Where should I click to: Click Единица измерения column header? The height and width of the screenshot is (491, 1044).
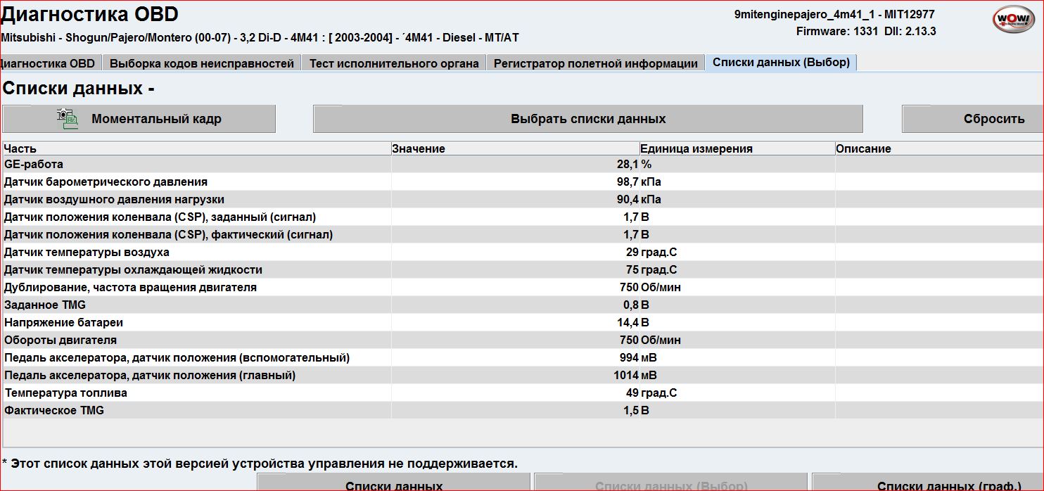[696, 148]
